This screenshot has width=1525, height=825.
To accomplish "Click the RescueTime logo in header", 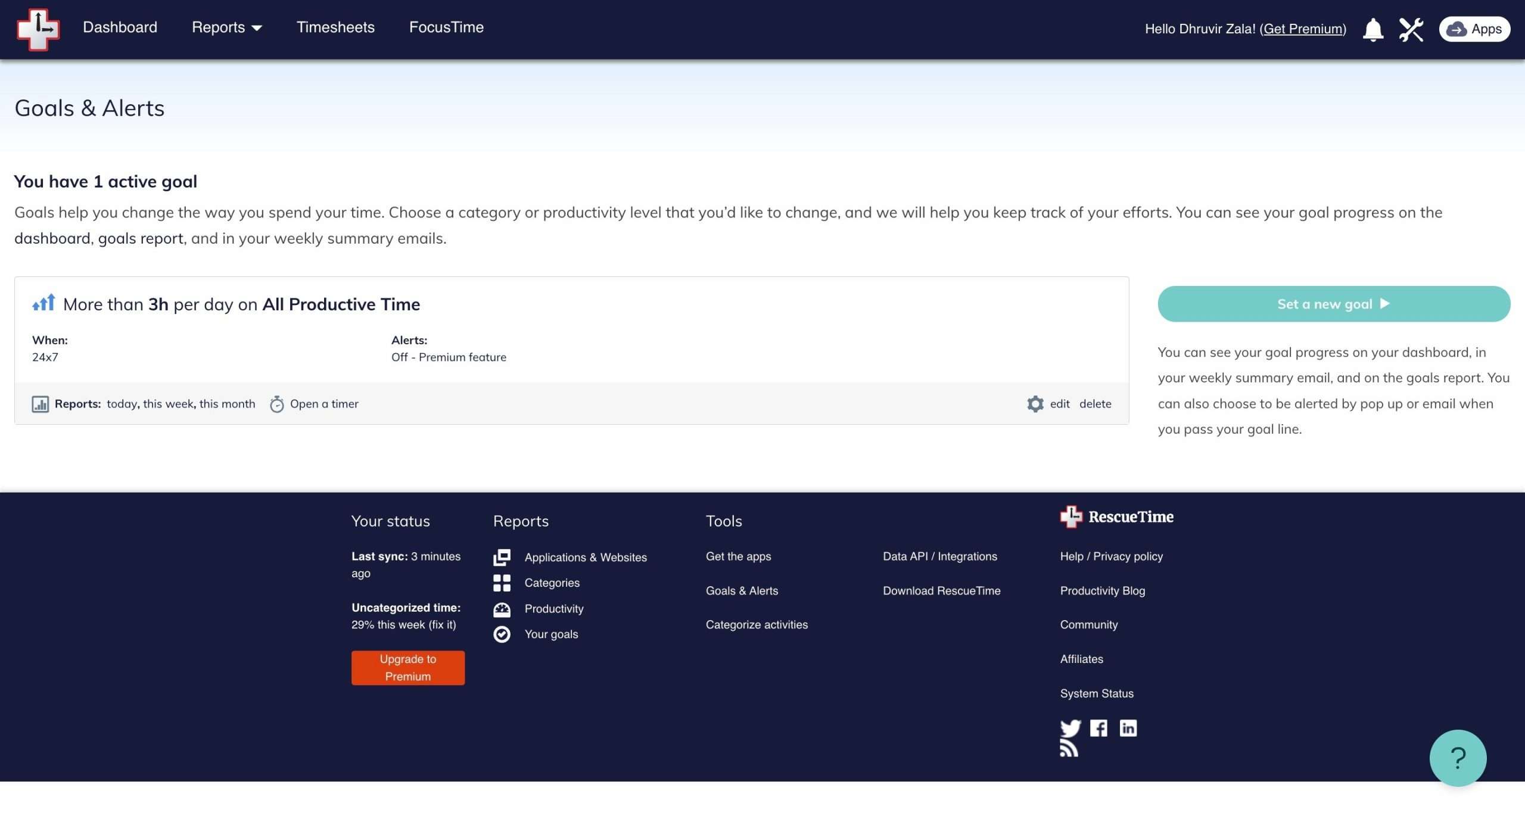I will pos(38,29).
